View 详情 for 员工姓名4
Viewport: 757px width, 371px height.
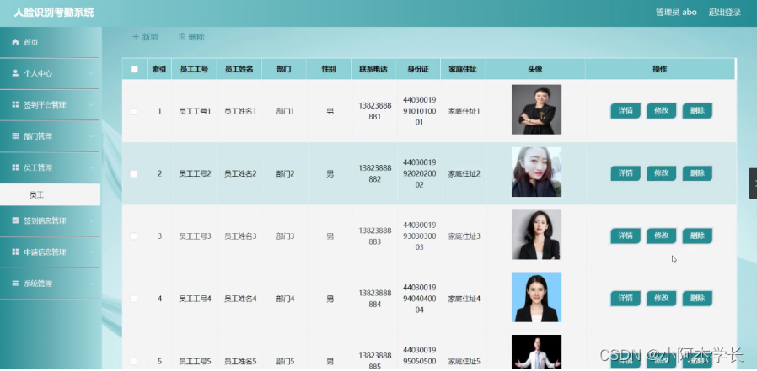click(x=625, y=299)
